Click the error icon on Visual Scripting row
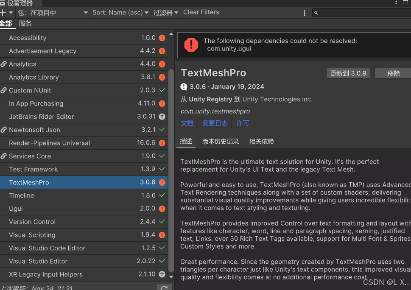 point(162,235)
